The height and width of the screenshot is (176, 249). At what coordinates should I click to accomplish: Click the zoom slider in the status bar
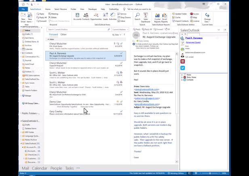coord(209,173)
